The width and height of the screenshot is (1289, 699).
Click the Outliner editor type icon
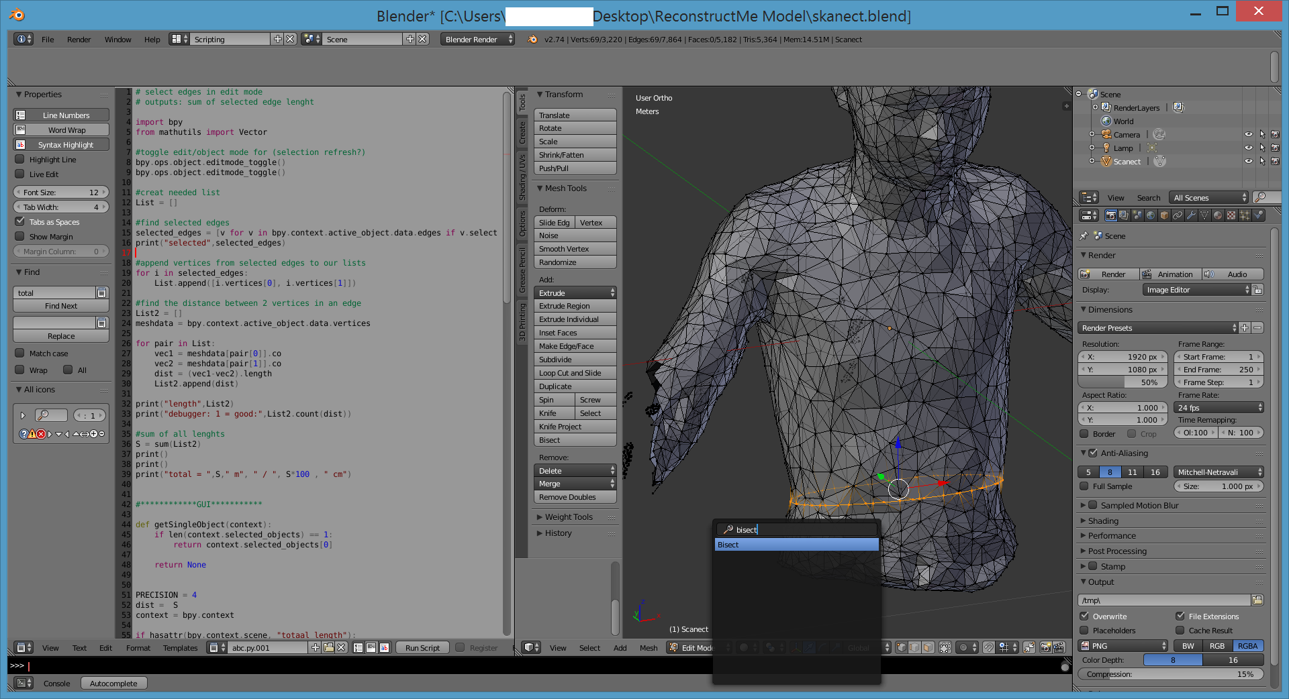(x=1088, y=197)
